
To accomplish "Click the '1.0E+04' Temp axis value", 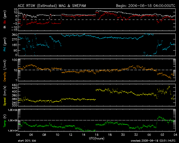I will pos(13,131).
